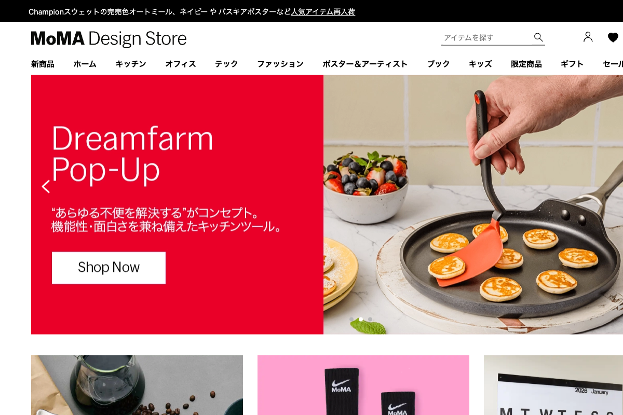Open the ポスター&アーティスト category menu
Viewport: 623px width, 415px height.
(365, 64)
